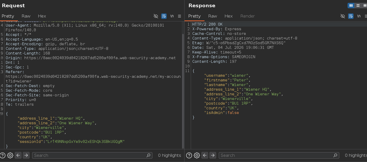367x162 pixels.
Task: Select side-by-side split layout icon
Action: pos(351,5)
